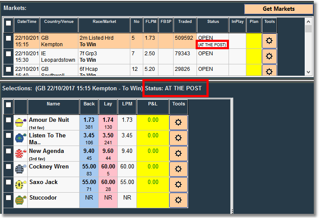Open tools gear for Stuccodor
Viewport: 319px width, 219px height.
pyautogui.click(x=178, y=200)
